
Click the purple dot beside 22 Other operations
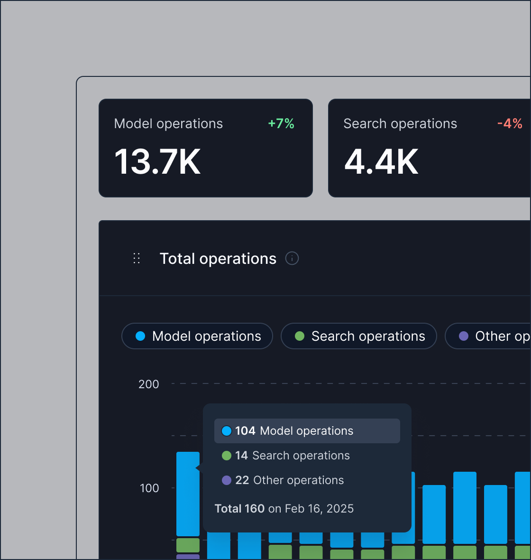[227, 480]
